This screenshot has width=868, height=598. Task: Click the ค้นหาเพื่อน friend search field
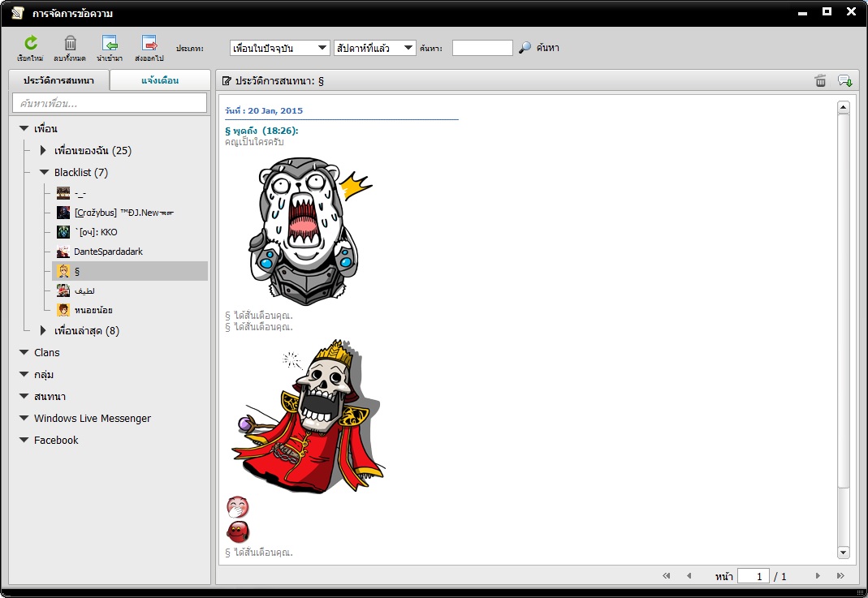110,103
